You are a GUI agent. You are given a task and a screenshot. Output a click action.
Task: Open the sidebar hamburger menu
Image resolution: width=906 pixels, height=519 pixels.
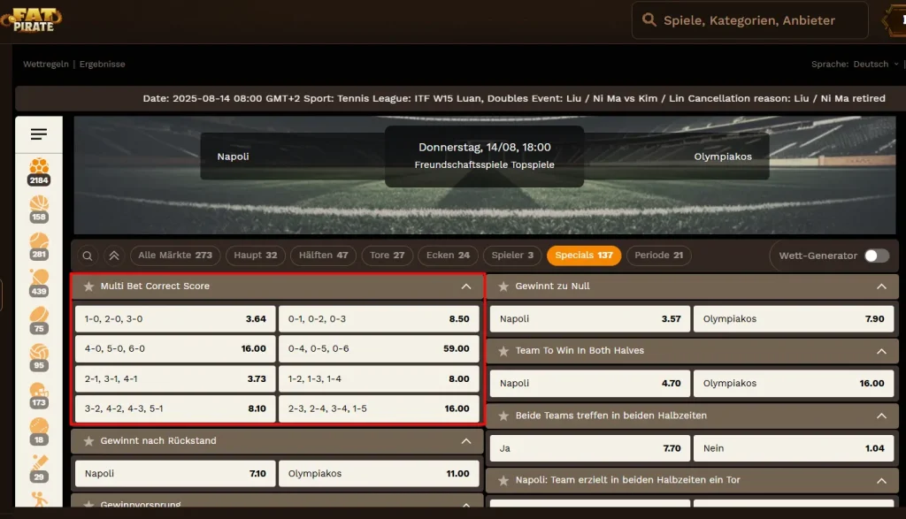click(x=39, y=134)
